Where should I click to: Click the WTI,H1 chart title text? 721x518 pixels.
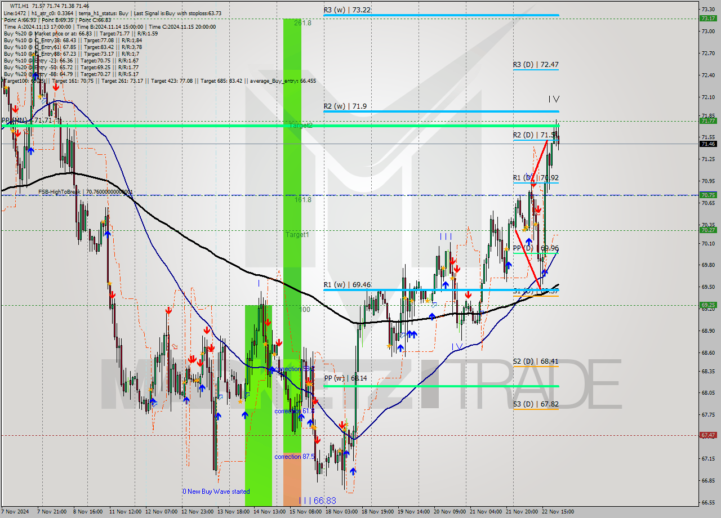click(x=50, y=5)
